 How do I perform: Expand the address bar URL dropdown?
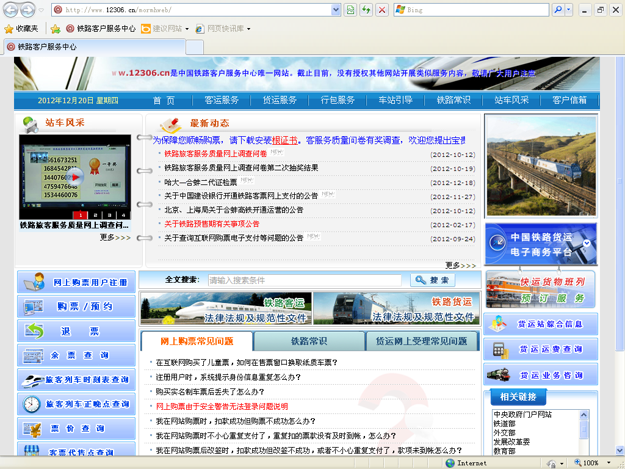coord(336,10)
